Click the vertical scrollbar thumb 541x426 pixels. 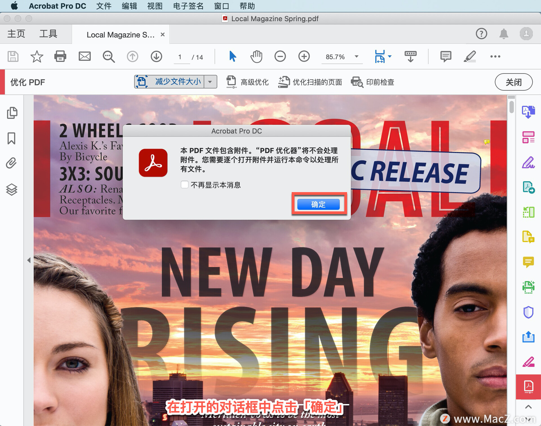[x=511, y=107]
